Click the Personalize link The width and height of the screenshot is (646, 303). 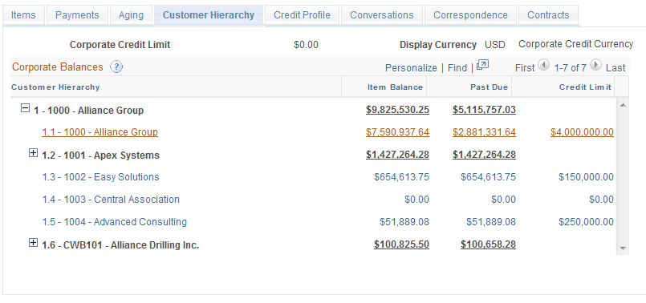411,68
